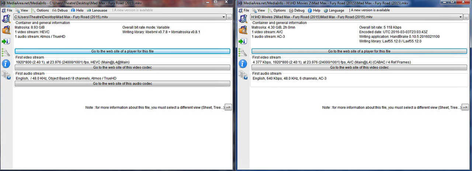Expand file path dropdown arrow in left window
Screen dimensions: 472x171
[224, 17]
